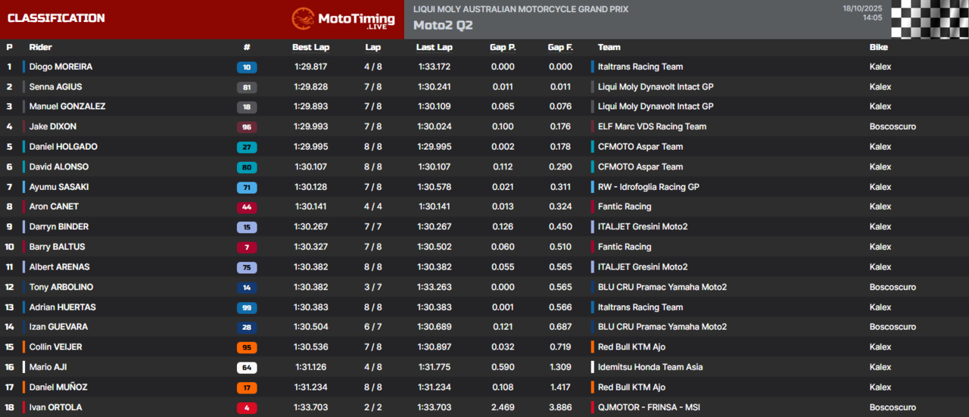Click the orange number 95 badge
The height and width of the screenshot is (417, 969).
[x=247, y=347]
